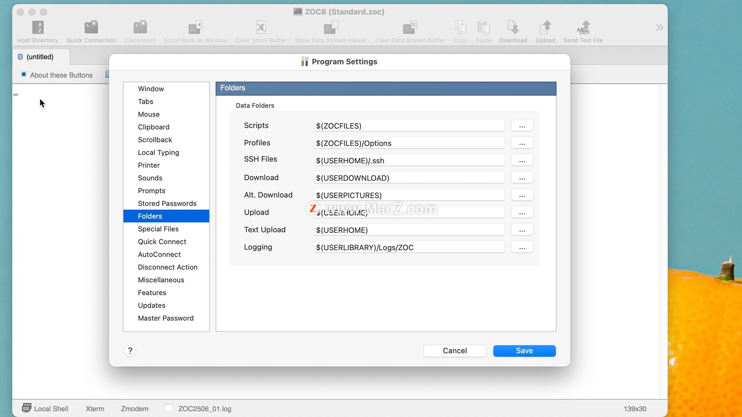The width and height of the screenshot is (742, 417).
Task: Click the Scripts path field
Action: coord(409,125)
